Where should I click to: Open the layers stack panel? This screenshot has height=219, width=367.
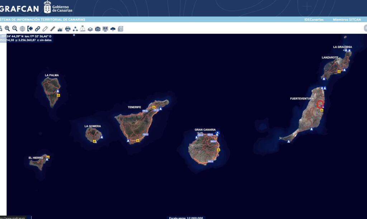90,29
